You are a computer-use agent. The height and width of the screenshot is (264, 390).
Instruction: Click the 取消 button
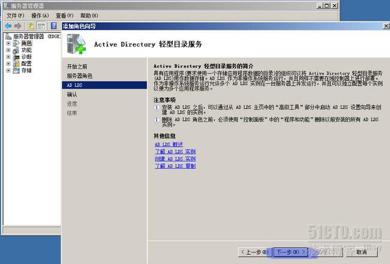click(x=361, y=252)
